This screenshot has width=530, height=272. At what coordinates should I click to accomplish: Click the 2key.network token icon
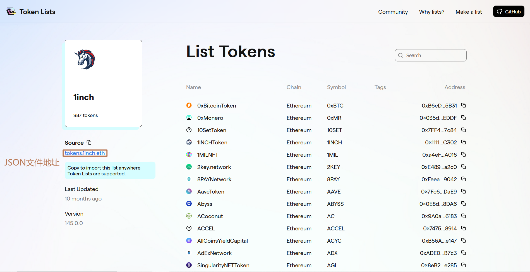click(189, 167)
